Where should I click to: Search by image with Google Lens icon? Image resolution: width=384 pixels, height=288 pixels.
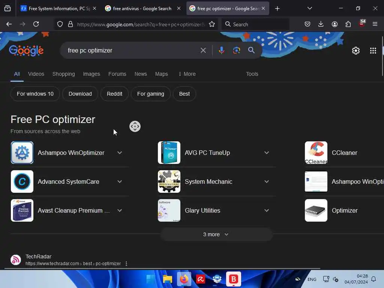pyautogui.click(x=236, y=51)
